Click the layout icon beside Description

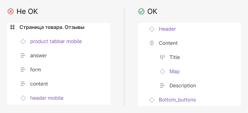pos(162,86)
